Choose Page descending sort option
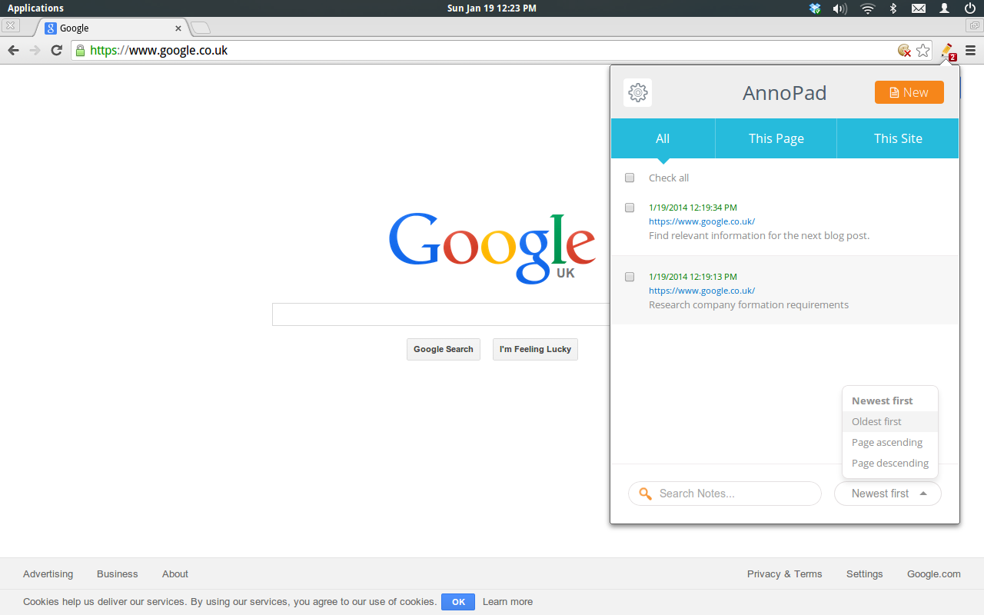This screenshot has height=615, width=984. click(890, 463)
